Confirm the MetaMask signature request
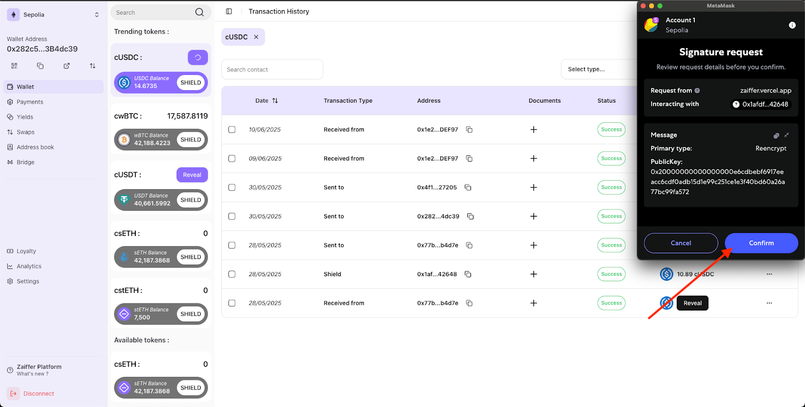This screenshot has width=805, height=407. coord(761,243)
